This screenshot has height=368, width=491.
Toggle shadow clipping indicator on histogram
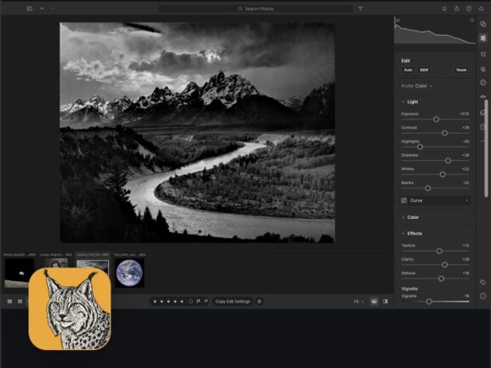pos(397,20)
